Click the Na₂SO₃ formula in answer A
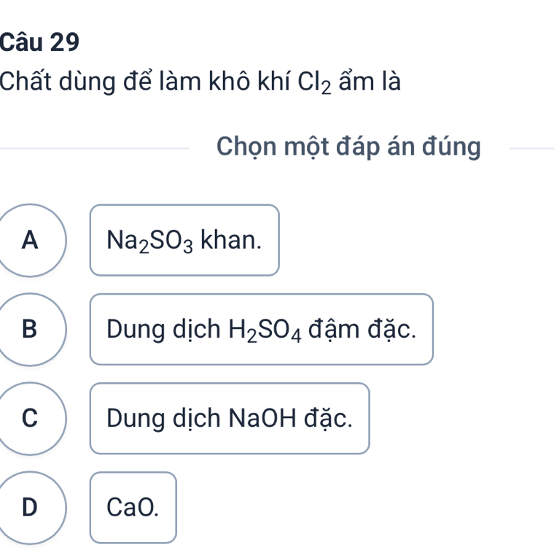554x550 pixels. (151, 240)
